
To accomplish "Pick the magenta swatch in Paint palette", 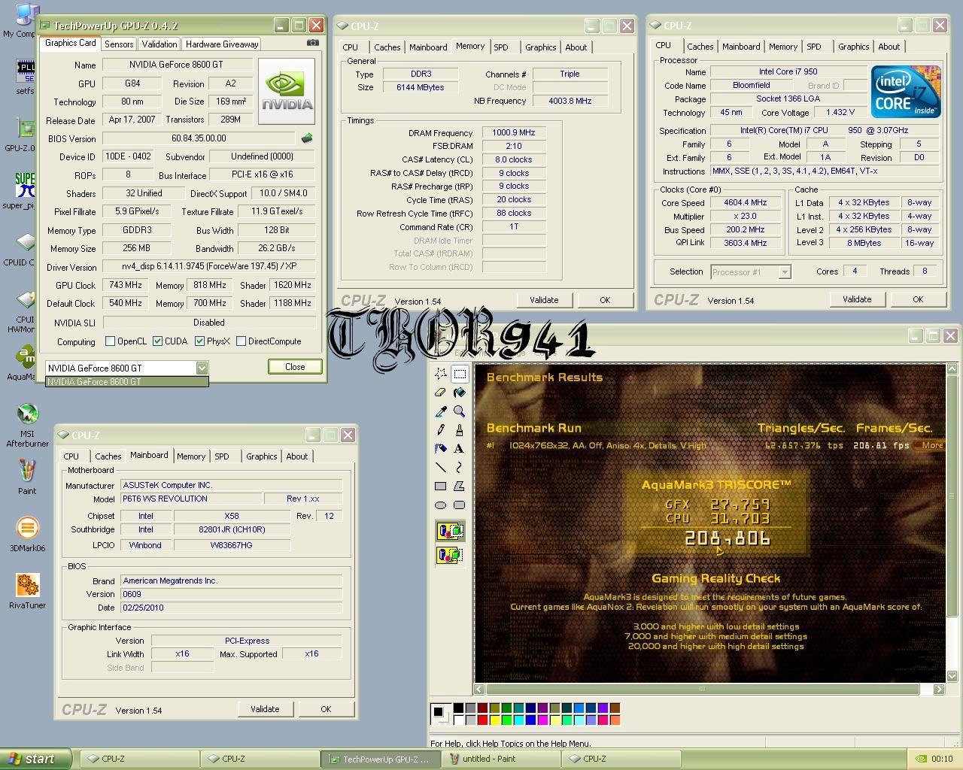I will pyautogui.click(x=542, y=720).
